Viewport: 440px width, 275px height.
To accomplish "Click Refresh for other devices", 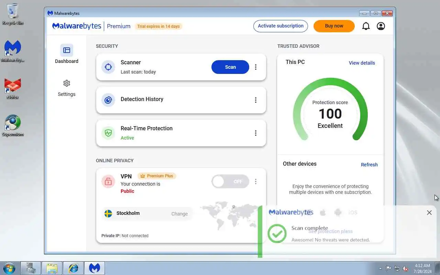I will click(369, 165).
